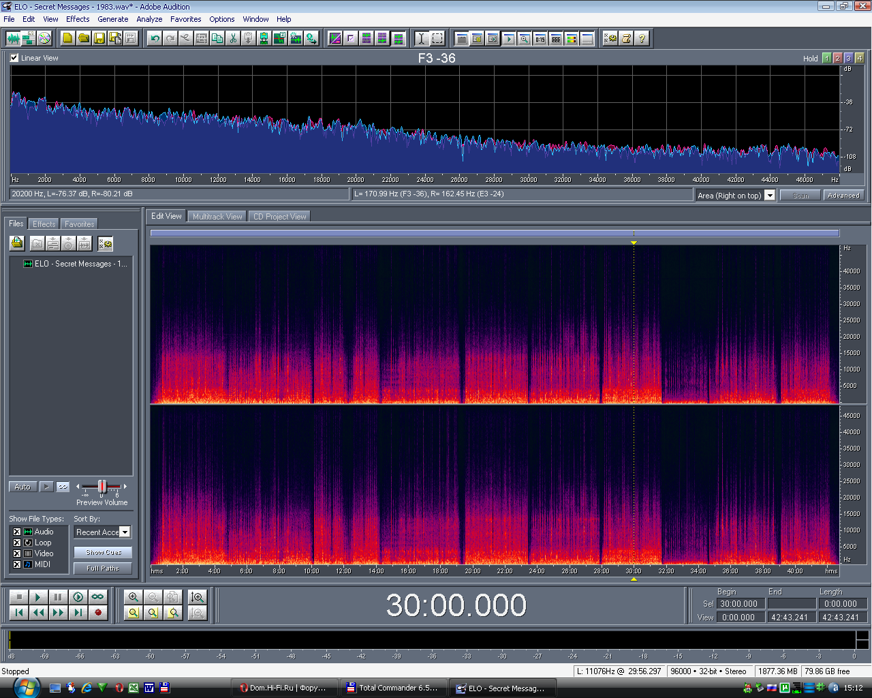872x698 pixels.
Task: Uncheck the Linear View checkbox
Action: pos(14,58)
